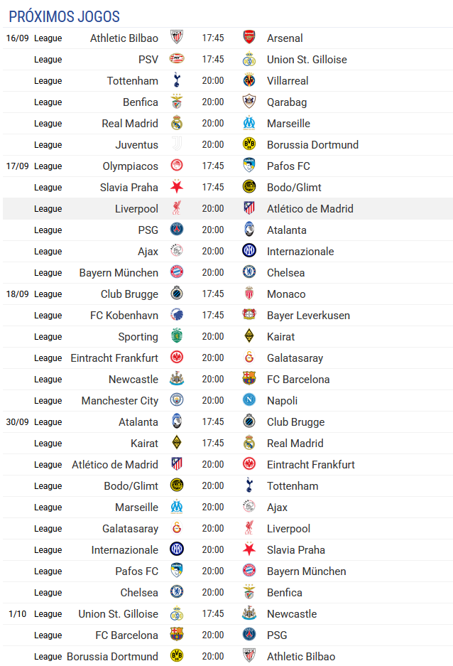This screenshot has height=666, width=453.
Task: Click the Atlético de Madrid away team name
Action: click(x=310, y=209)
